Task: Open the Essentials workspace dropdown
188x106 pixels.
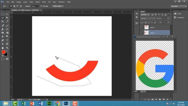Action: point(179,6)
